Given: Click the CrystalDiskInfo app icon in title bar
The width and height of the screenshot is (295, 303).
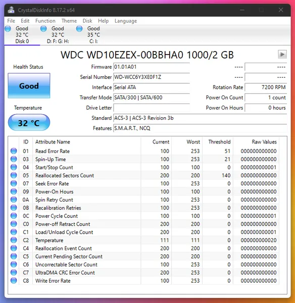Looking at the screenshot, I should 11,10.
